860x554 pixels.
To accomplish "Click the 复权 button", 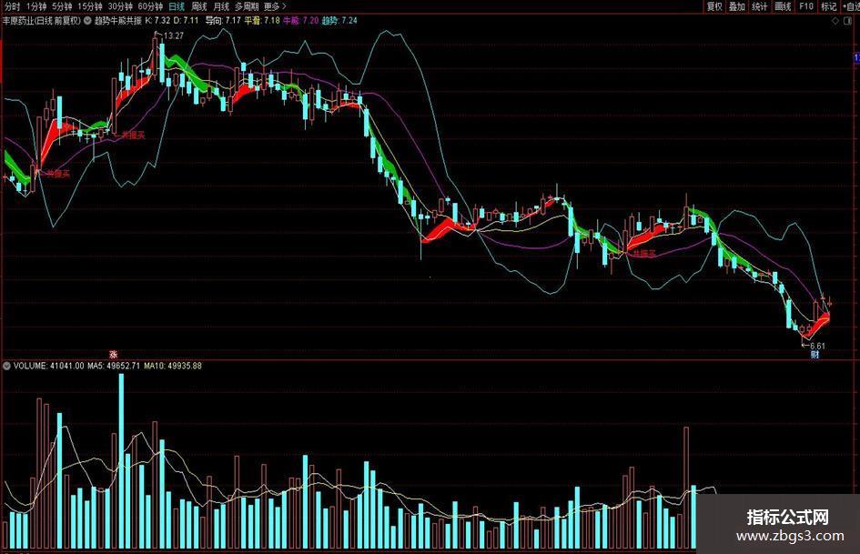I will (x=714, y=6).
